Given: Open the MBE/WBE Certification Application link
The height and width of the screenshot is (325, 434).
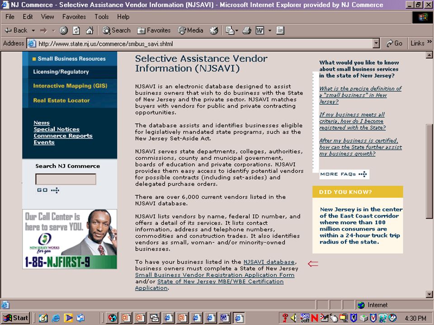Looking at the screenshot, I should click(x=209, y=285).
